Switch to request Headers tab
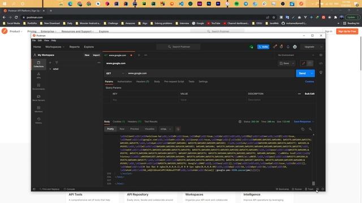This screenshot has width=362, height=203. 143,82
